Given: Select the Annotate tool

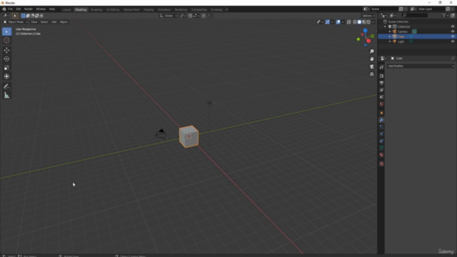Looking at the screenshot, I should pyautogui.click(x=6, y=86).
